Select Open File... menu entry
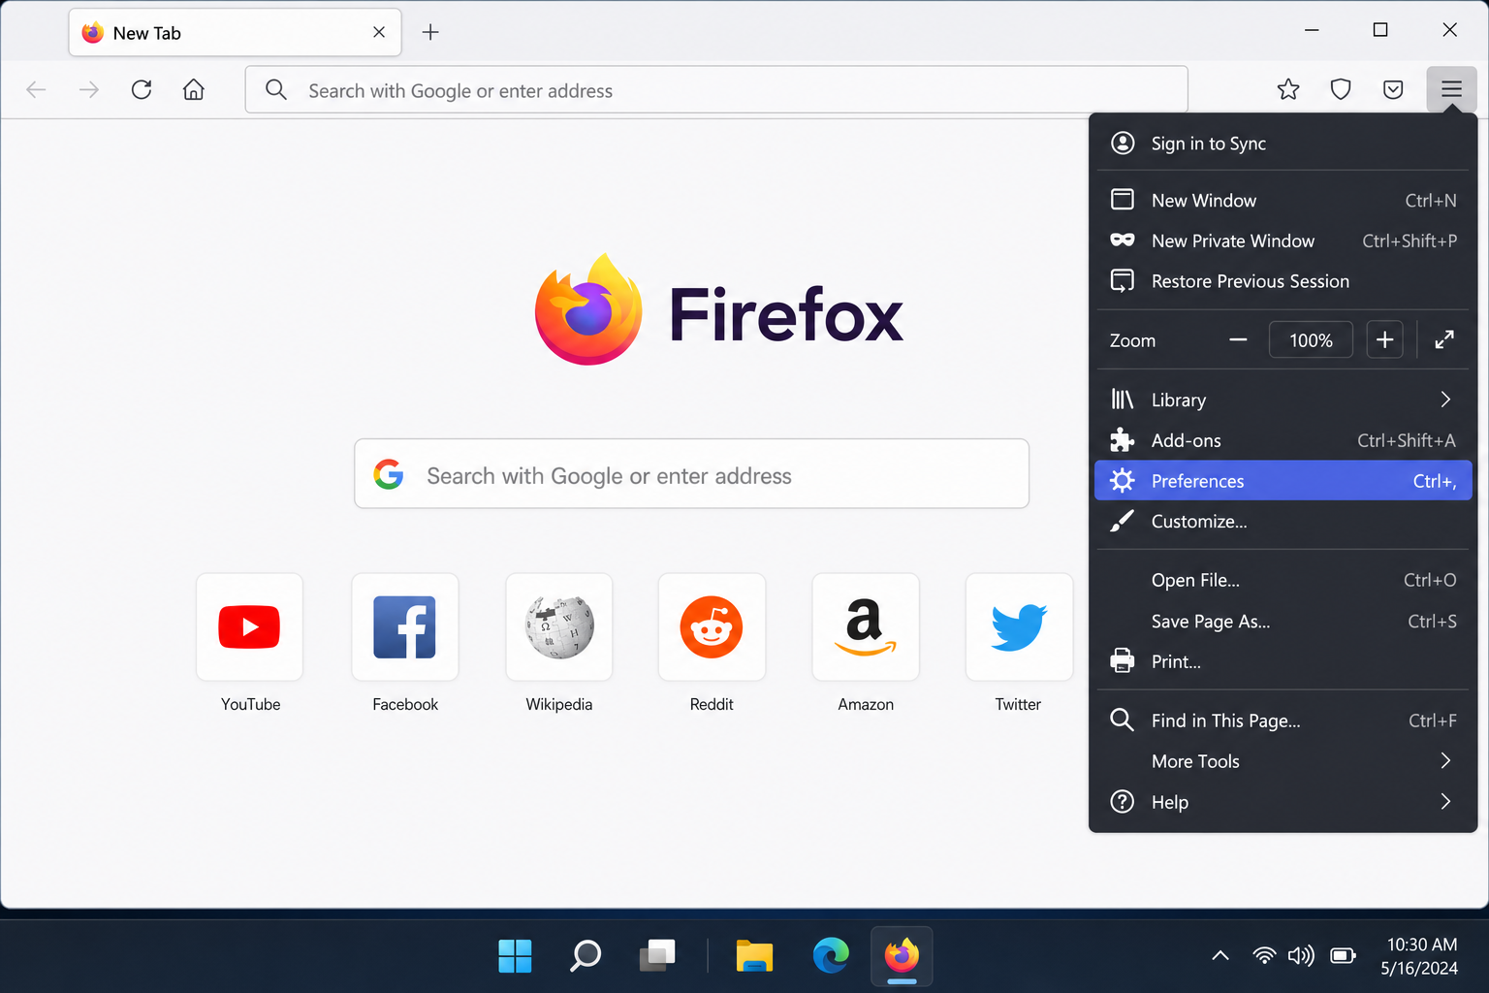Screen dimensions: 1489x993 point(1283,580)
